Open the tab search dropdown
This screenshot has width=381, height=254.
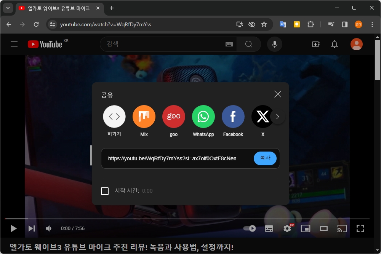tap(8, 8)
